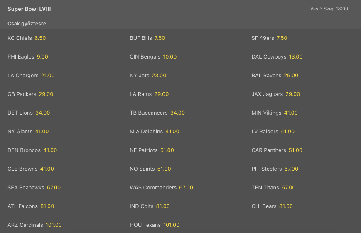Select NE Patriots at 51.00

167,150
